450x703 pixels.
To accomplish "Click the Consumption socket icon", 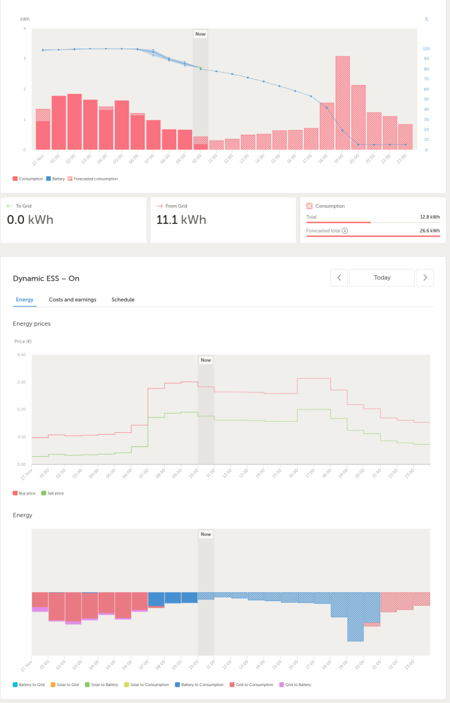I will pyautogui.click(x=309, y=206).
